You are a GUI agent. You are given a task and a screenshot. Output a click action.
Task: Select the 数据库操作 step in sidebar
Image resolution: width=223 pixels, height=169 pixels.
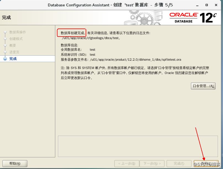click(x=18, y=32)
